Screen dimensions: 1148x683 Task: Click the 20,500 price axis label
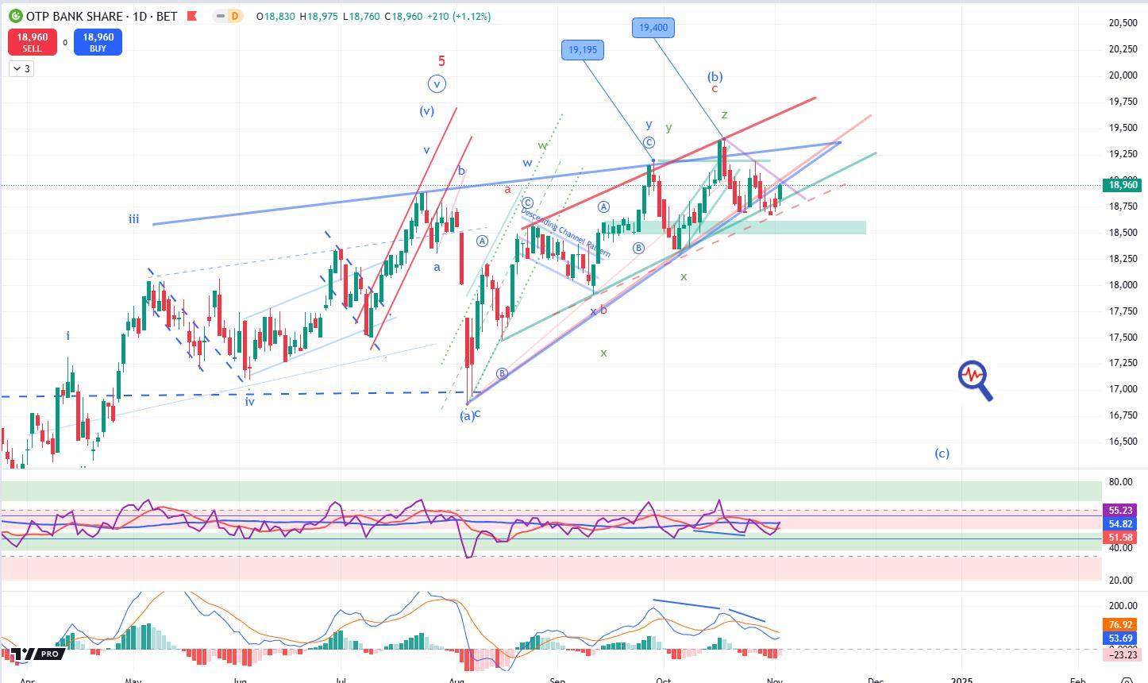point(1122,23)
